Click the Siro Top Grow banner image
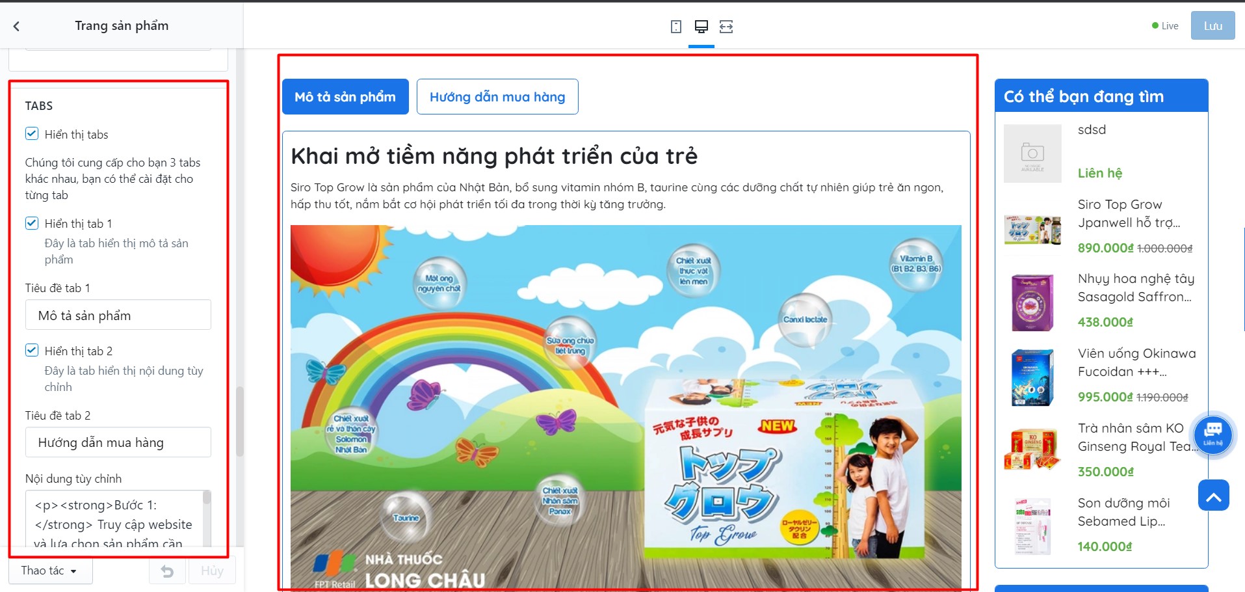This screenshot has height=592, width=1245. pos(626,407)
